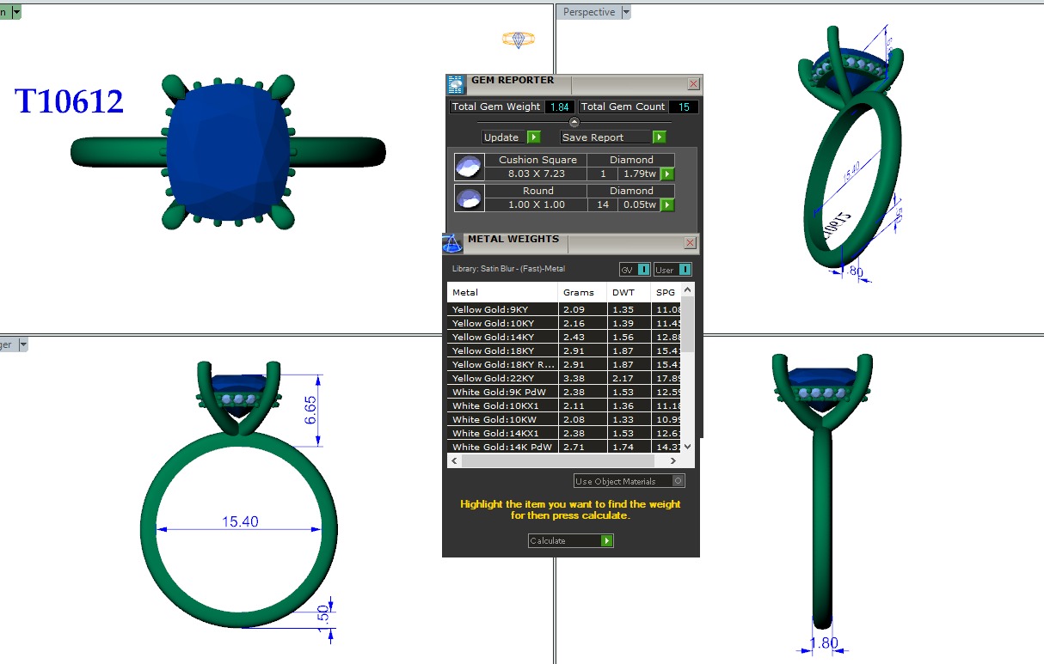Click the diamond ring icon in top viewport
Viewport: 1044px width, 664px height.
click(519, 40)
